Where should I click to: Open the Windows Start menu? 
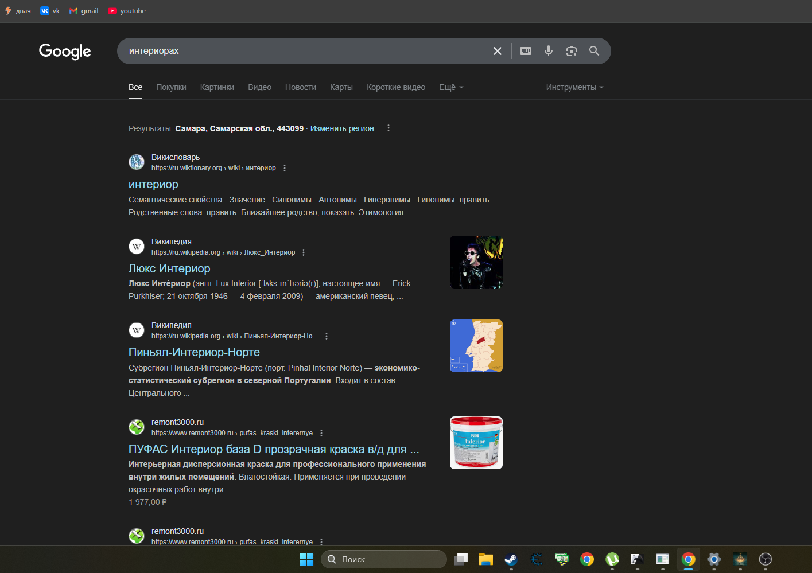(307, 559)
